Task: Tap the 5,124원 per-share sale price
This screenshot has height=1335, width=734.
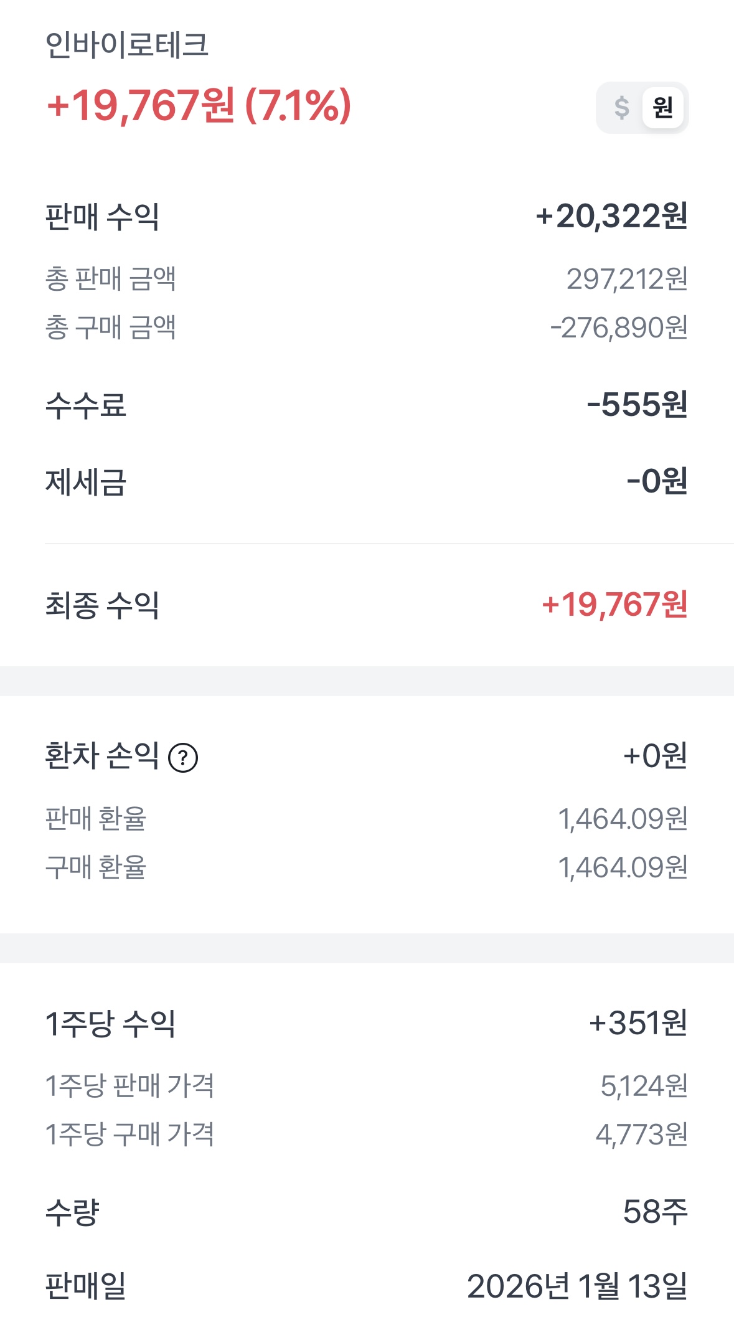Action: [x=644, y=1086]
